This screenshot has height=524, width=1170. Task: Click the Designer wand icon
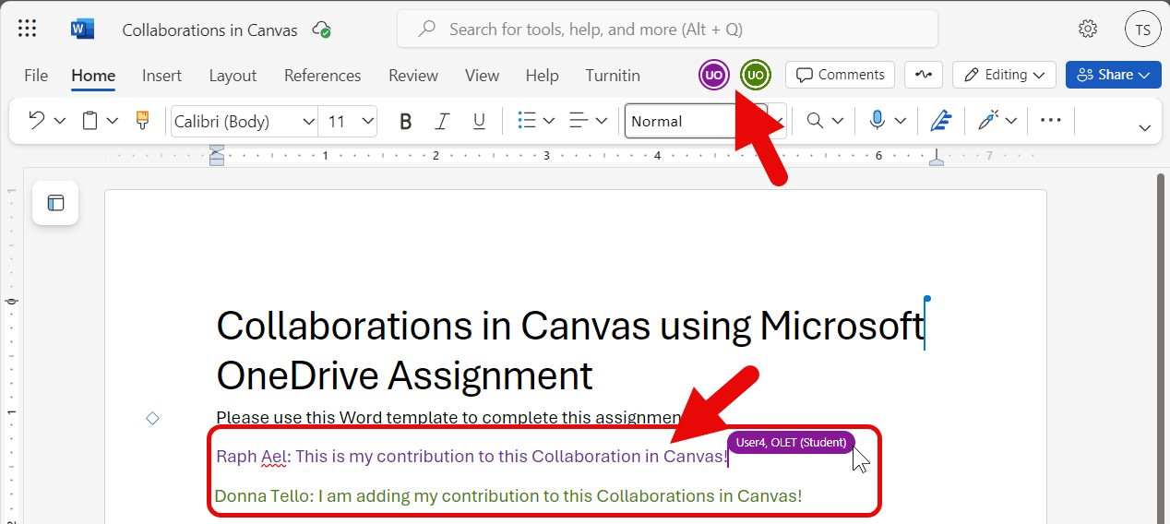[x=988, y=120]
